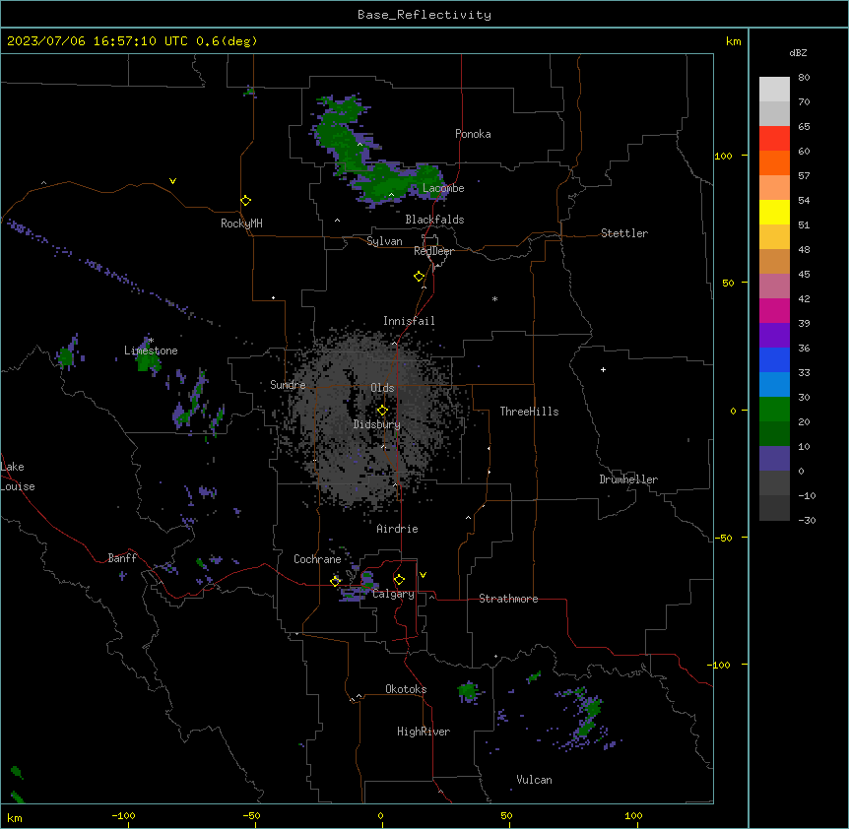The image size is (849, 829).
Task: Click the yellow diamond marker north of Calgary label
Action: click(x=399, y=580)
